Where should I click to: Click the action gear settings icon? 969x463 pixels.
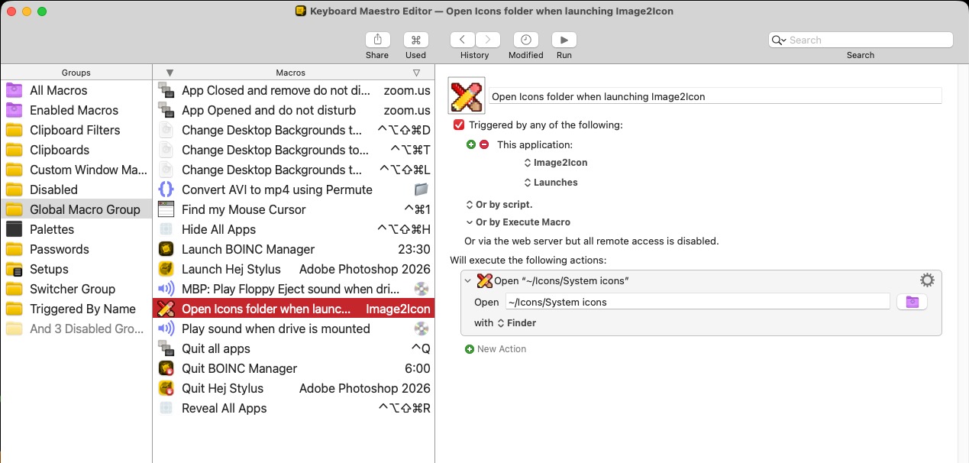pyautogui.click(x=927, y=280)
